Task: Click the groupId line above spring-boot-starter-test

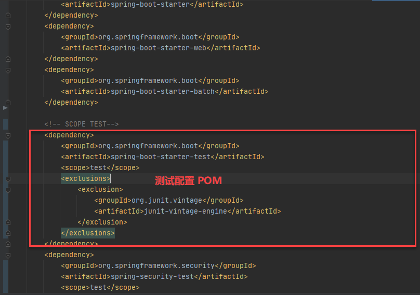Action: click(150, 146)
